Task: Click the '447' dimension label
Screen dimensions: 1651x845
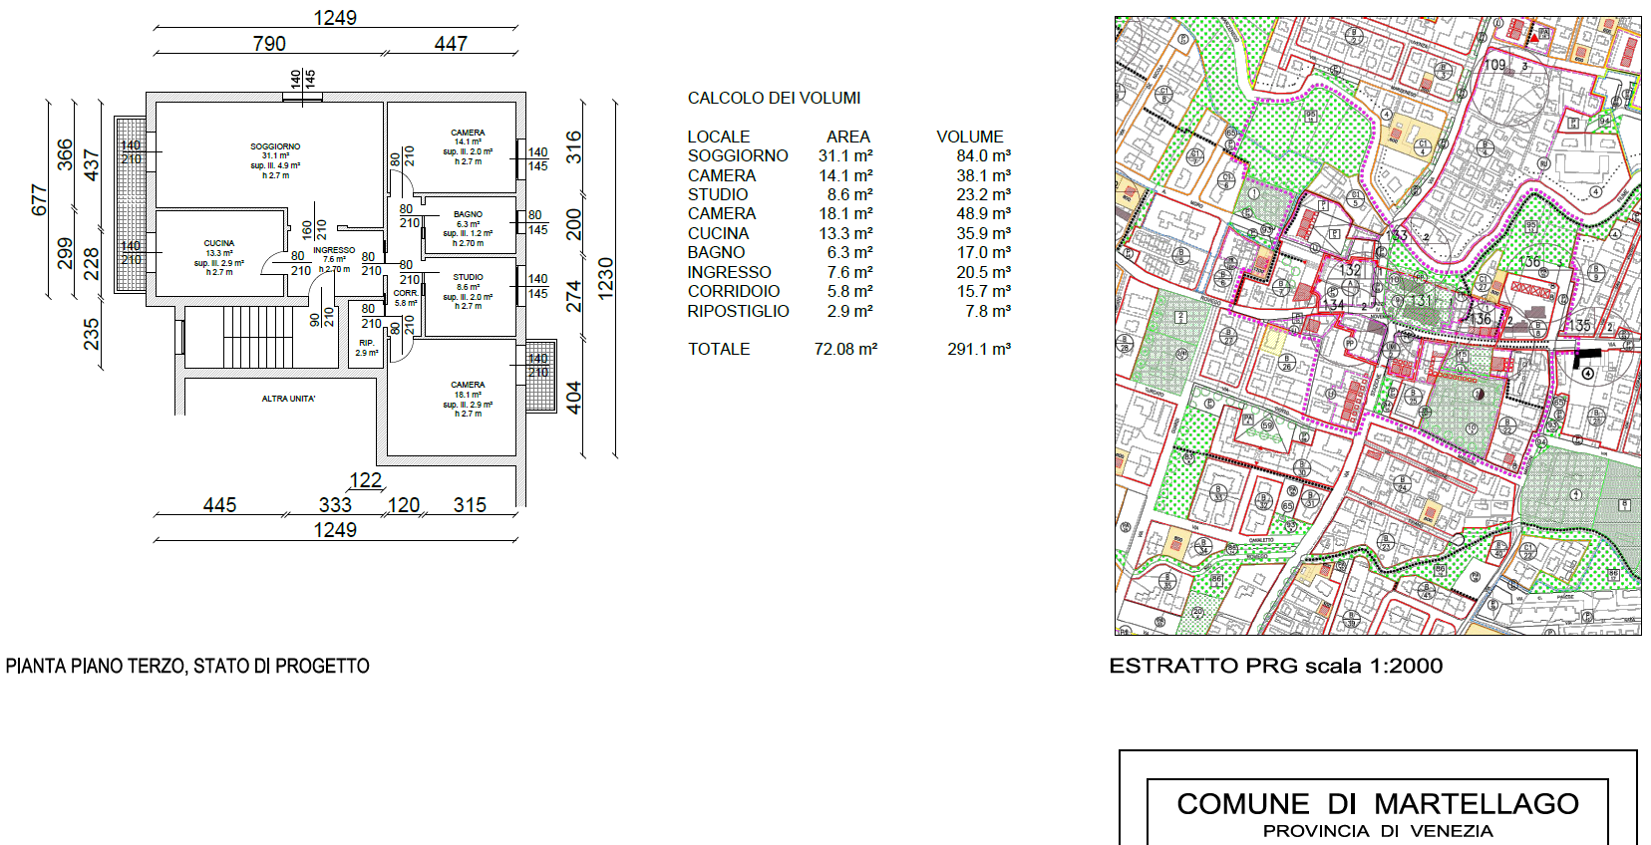Action: click(x=451, y=44)
